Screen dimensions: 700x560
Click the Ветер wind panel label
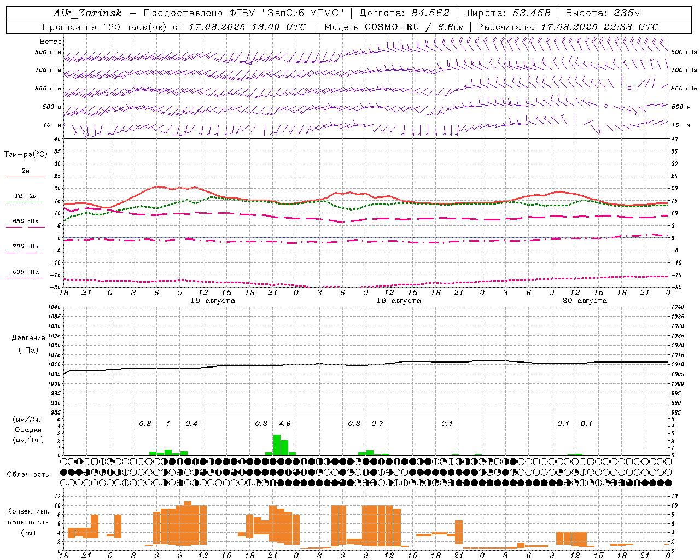pos(50,42)
